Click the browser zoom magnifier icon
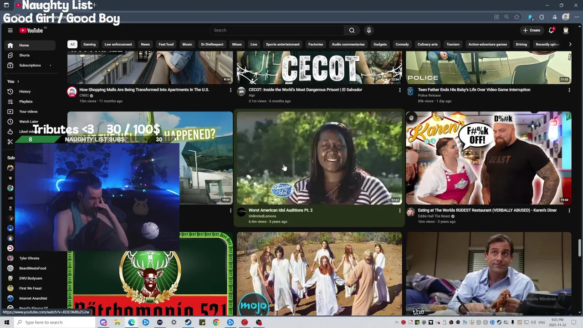 click(x=506, y=17)
